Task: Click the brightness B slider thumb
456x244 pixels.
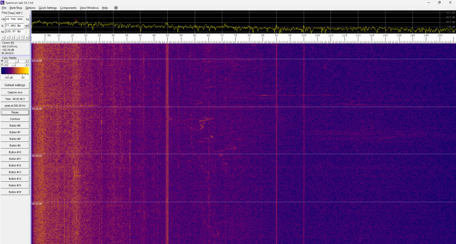Action: click(x=17, y=61)
